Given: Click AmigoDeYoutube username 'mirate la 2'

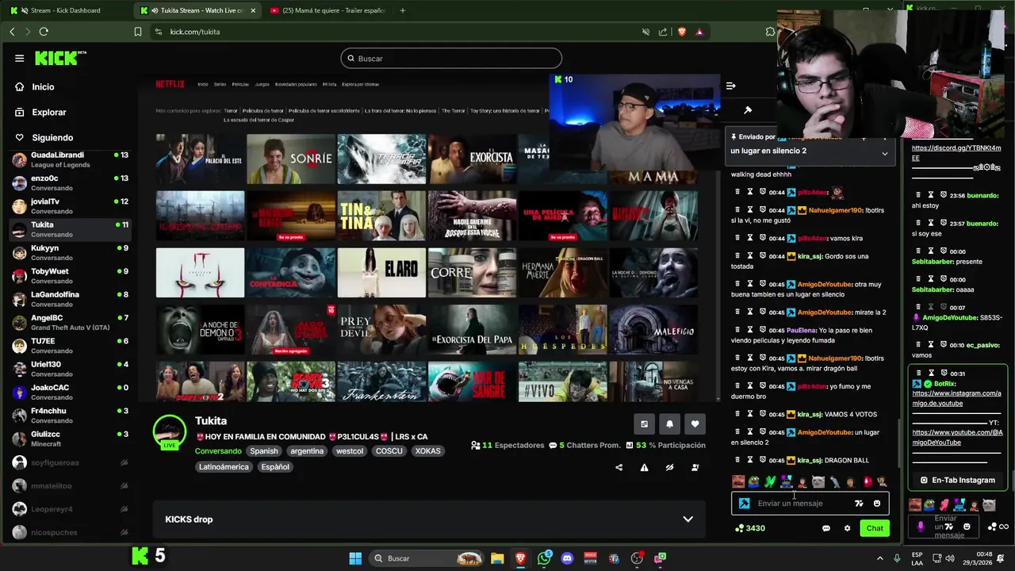Looking at the screenshot, I should (x=824, y=312).
